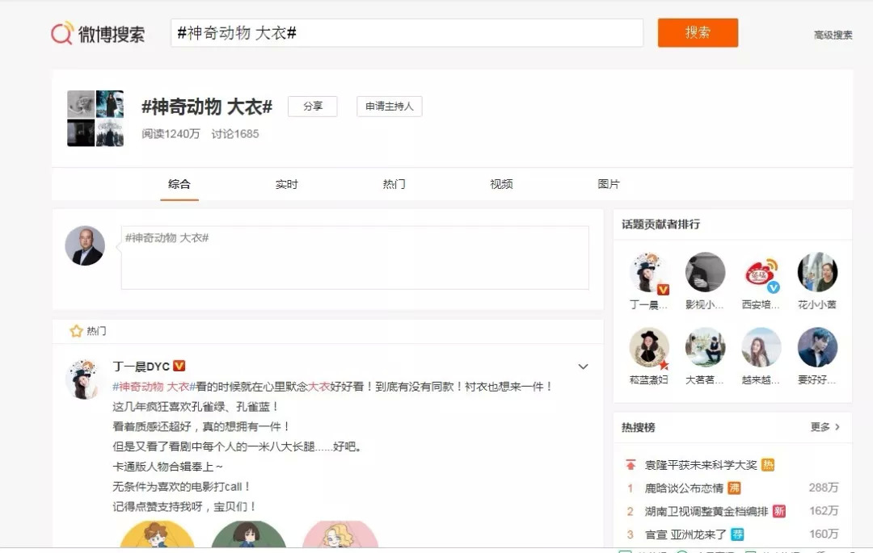The height and width of the screenshot is (553, 873).
Task: Click the 荐 tag beside 官宣 亚洲龙来了
Action: point(737,534)
